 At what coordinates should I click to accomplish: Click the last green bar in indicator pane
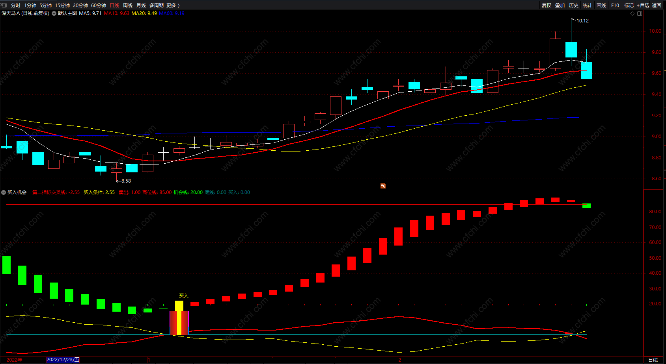tap(586, 206)
